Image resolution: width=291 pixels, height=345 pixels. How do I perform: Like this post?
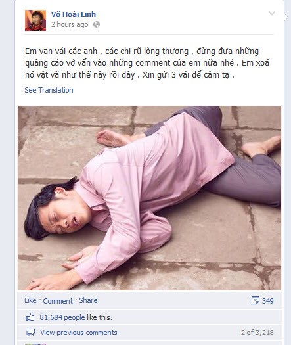[x=30, y=300]
